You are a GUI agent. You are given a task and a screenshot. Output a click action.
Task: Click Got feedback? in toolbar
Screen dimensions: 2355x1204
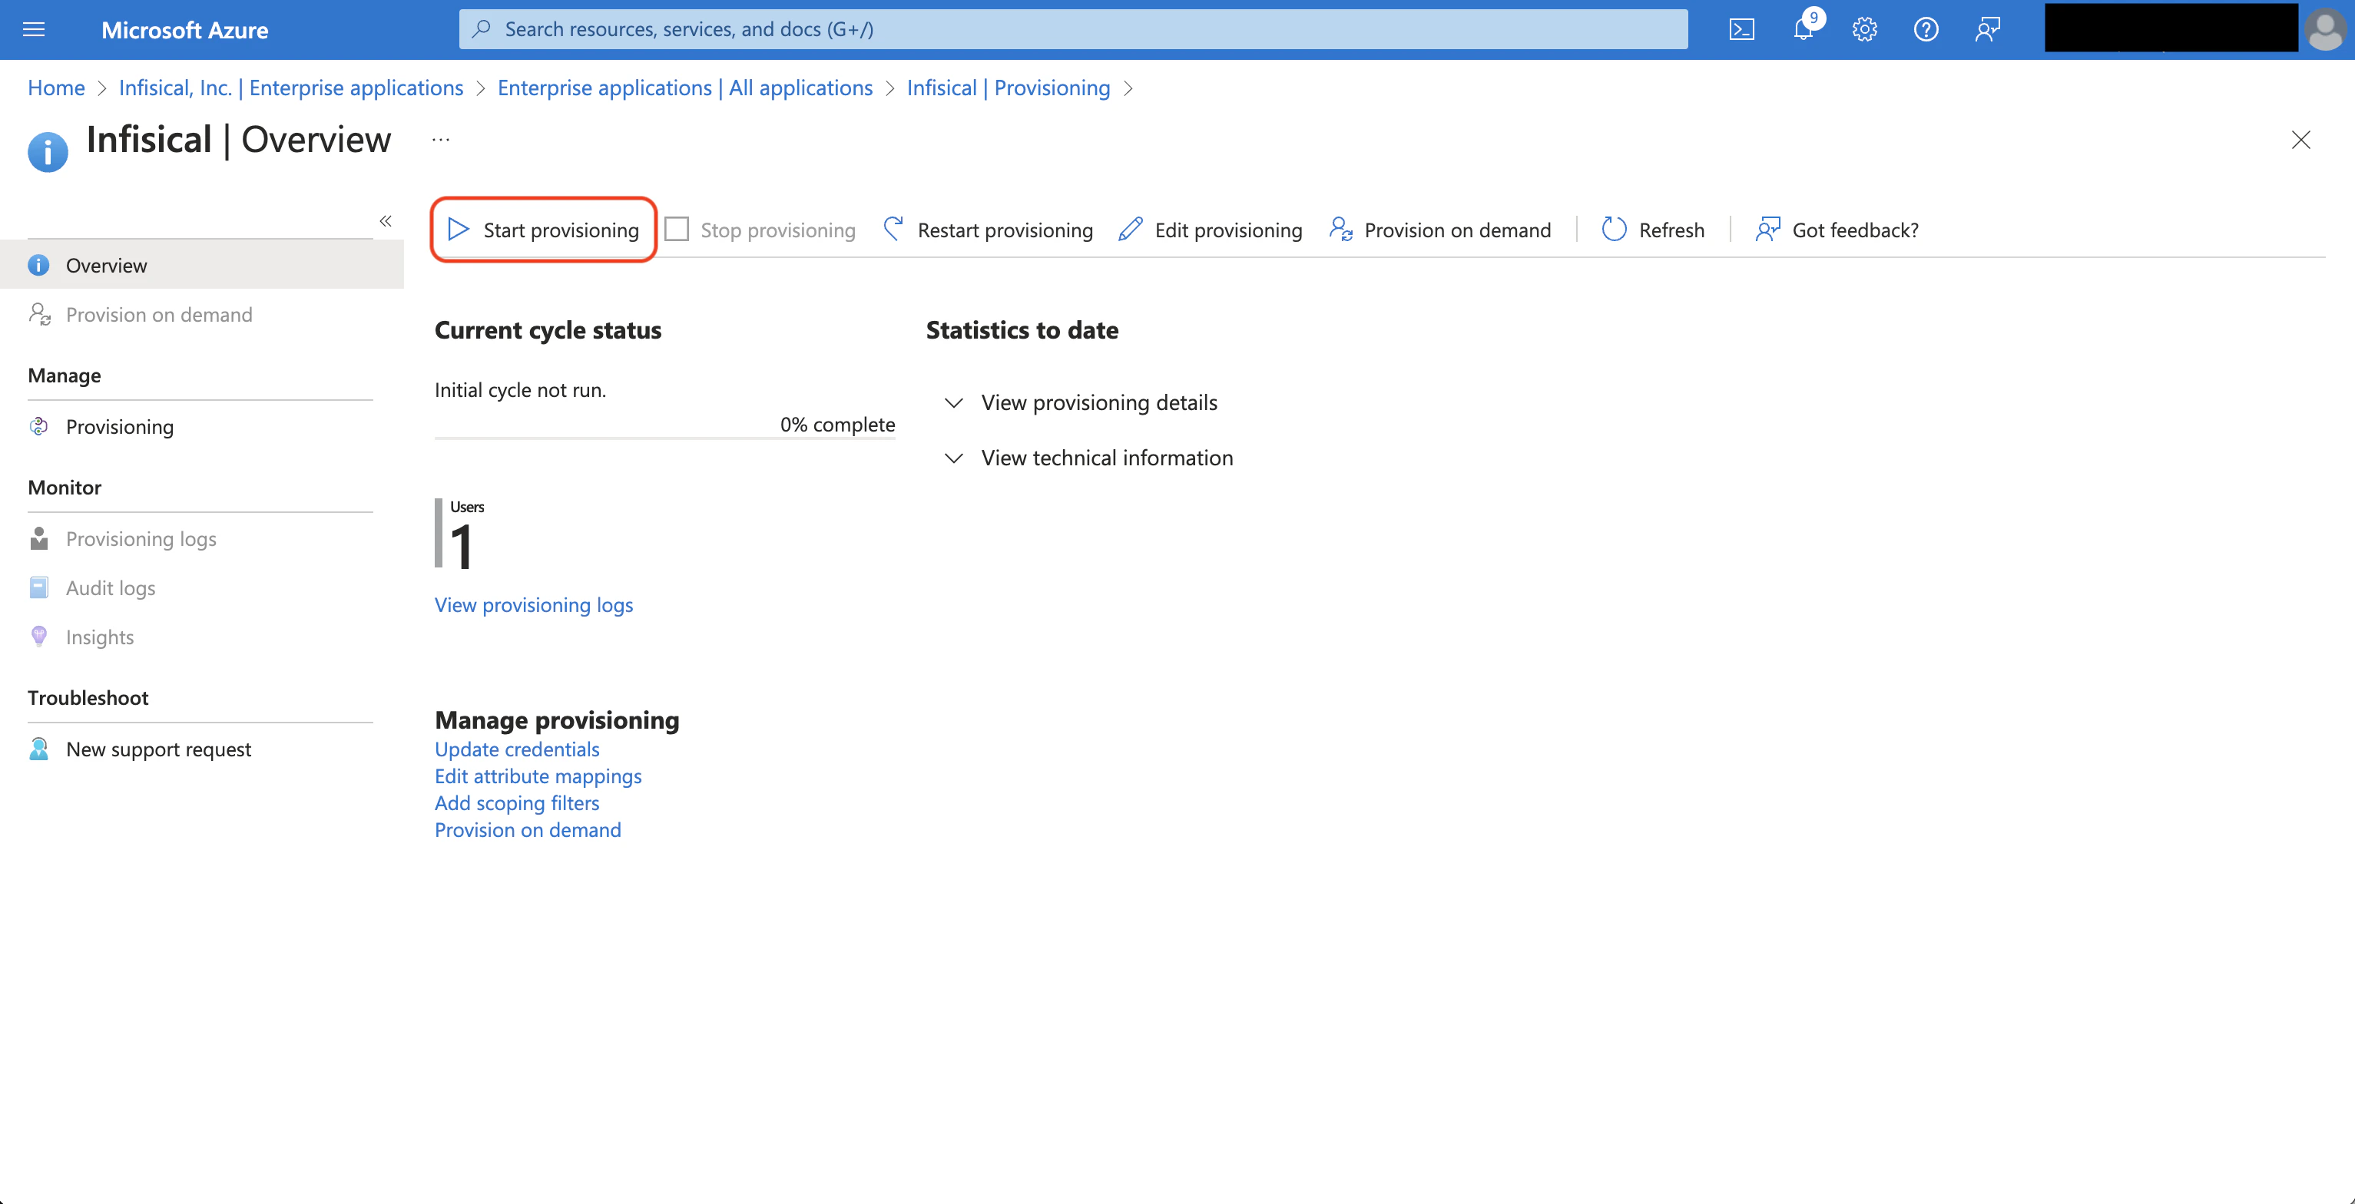pos(1837,230)
